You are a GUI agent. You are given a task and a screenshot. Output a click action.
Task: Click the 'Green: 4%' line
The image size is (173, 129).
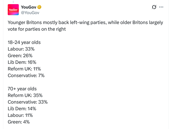19,122
